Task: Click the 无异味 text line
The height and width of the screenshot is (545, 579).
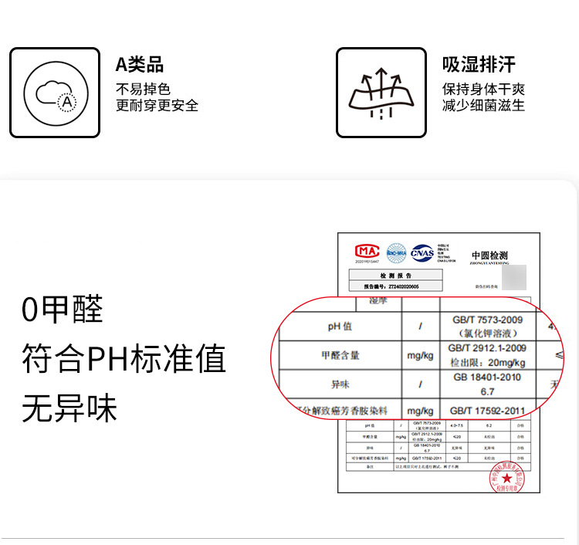Action: 69,408
